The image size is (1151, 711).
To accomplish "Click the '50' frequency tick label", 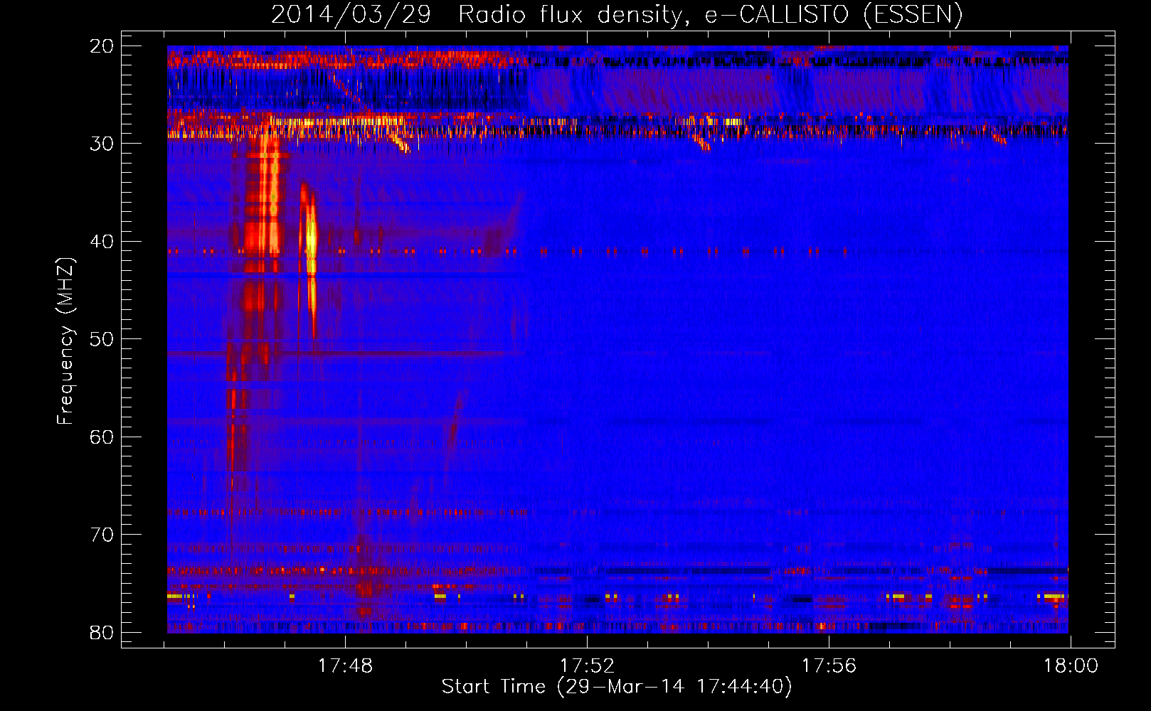I will (x=102, y=339).
